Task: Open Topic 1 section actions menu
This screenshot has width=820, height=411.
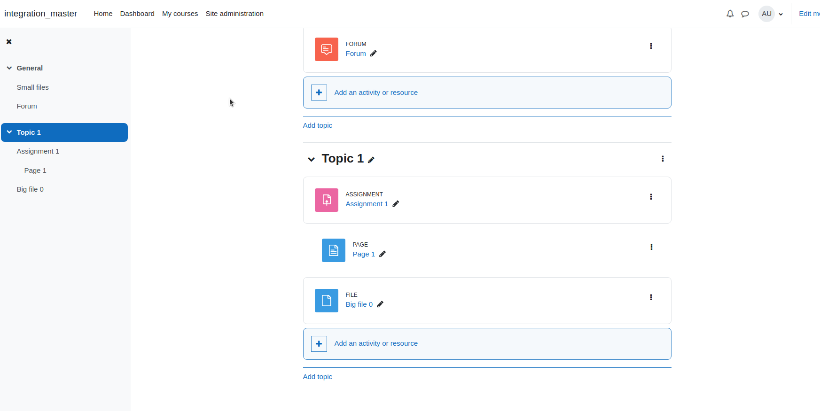Action: tap(663, 159)
